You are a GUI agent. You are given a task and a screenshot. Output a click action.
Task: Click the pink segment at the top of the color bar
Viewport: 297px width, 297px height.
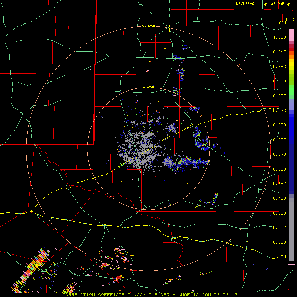click(291, 35)
